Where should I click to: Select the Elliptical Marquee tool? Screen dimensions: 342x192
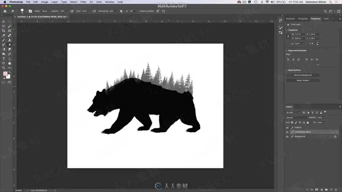click(9, 22)
